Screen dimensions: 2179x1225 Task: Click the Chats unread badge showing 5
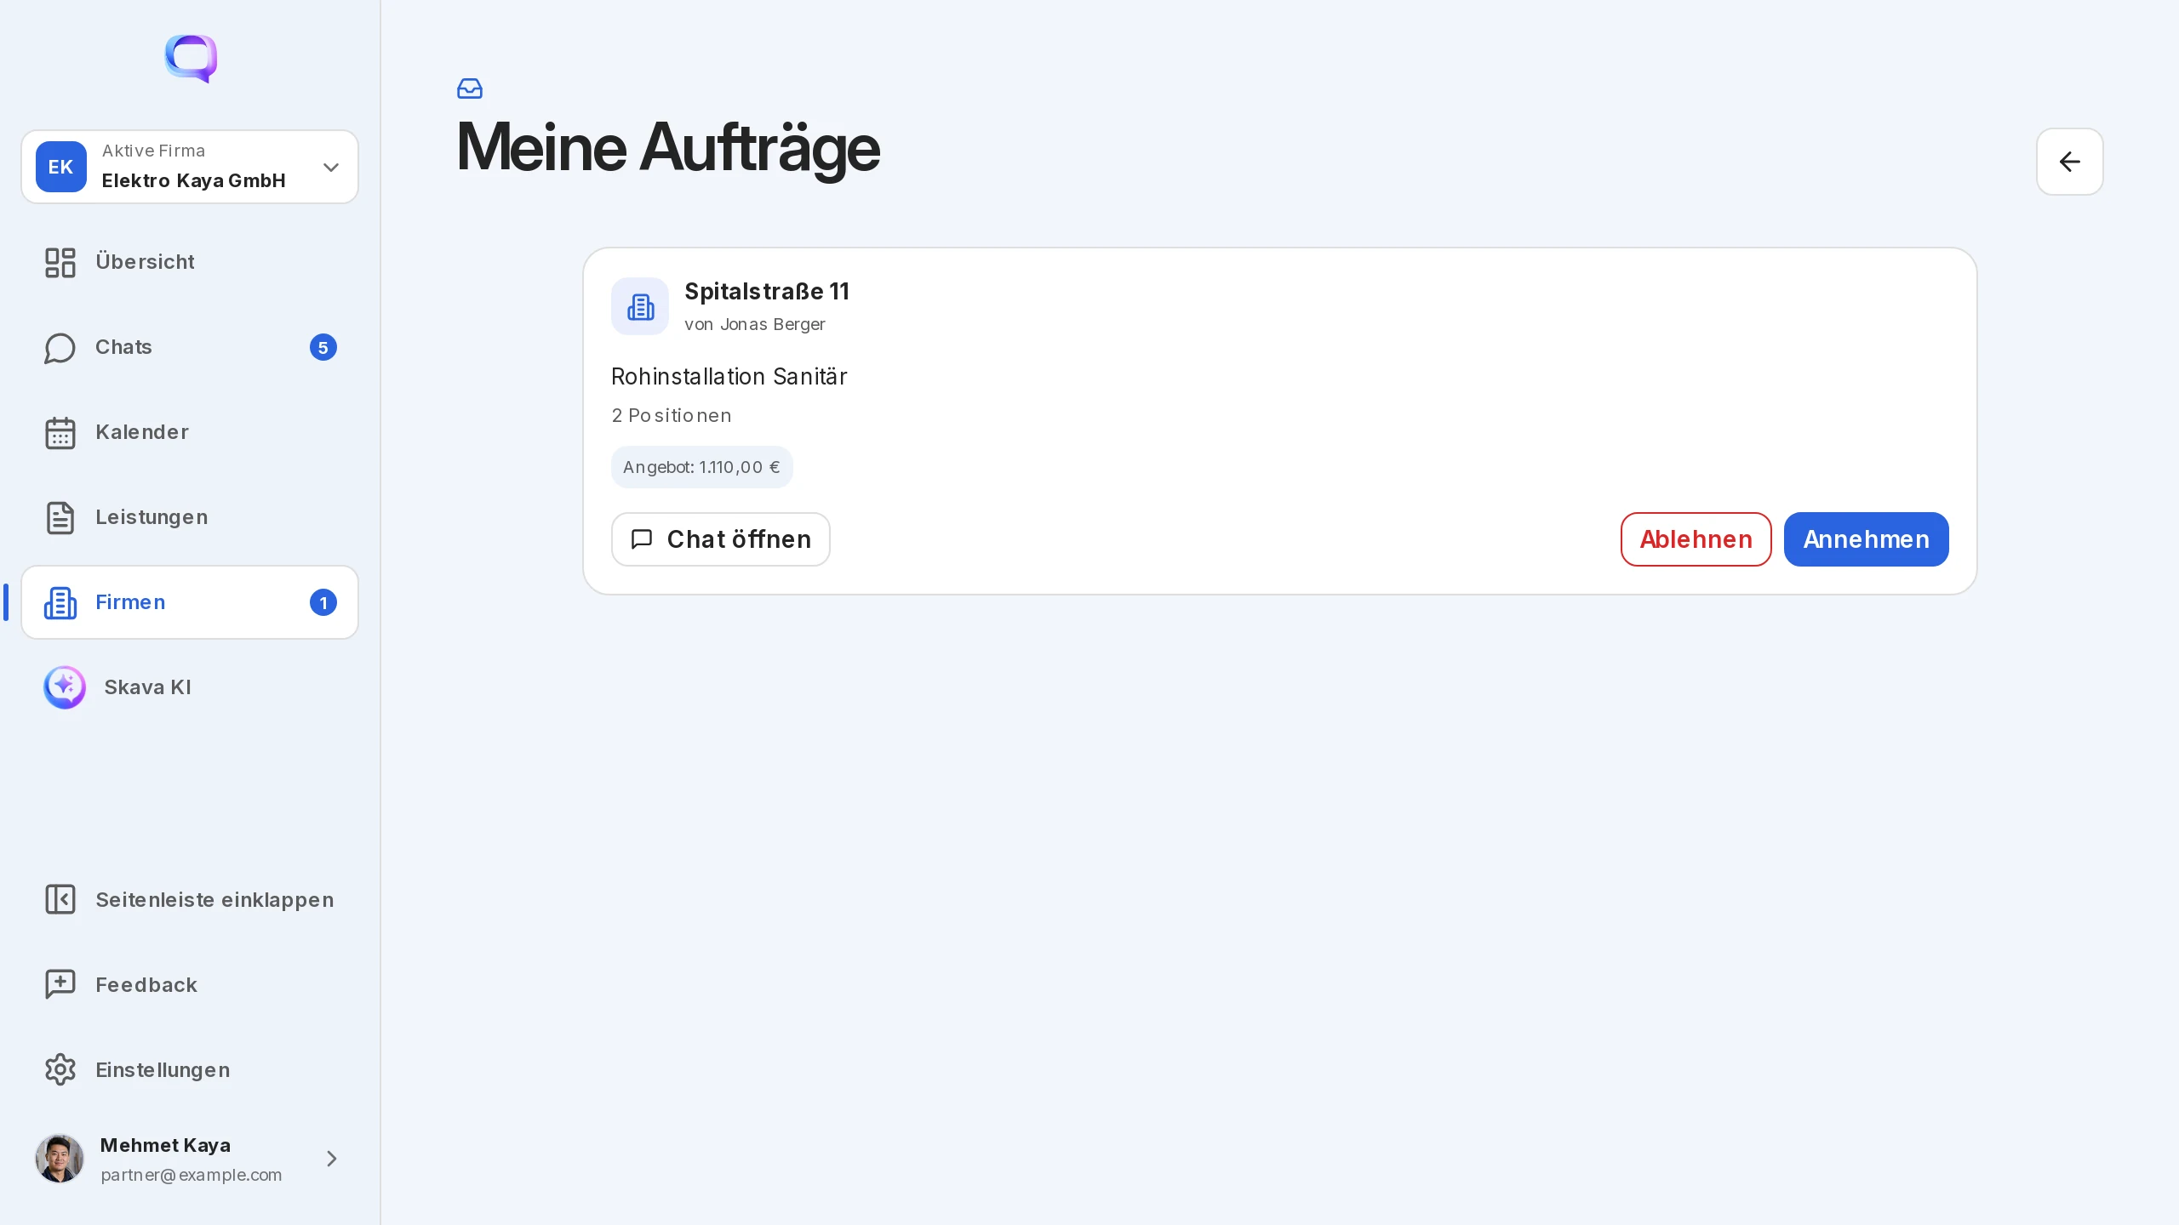[x=323, y=347]
